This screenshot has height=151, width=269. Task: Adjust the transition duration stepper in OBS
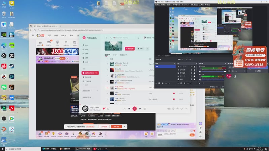(244, 71)
